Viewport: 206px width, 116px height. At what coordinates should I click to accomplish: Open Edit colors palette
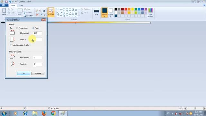click(150, 13)
